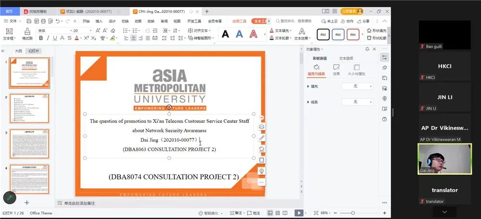Clear formatting with the eraser icon
Viewport: 481px width, 219px height.
(x=113, y=31)
